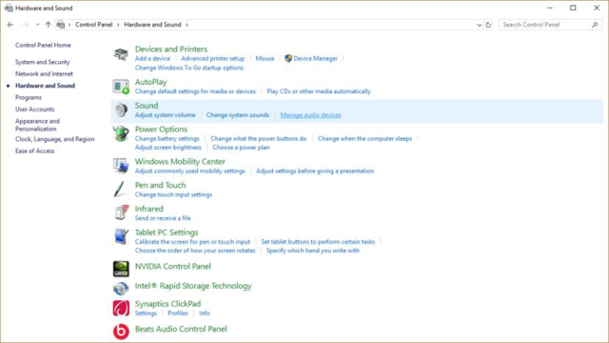Click the NVIDIA Control Panel icon

(x=121, y=269)
